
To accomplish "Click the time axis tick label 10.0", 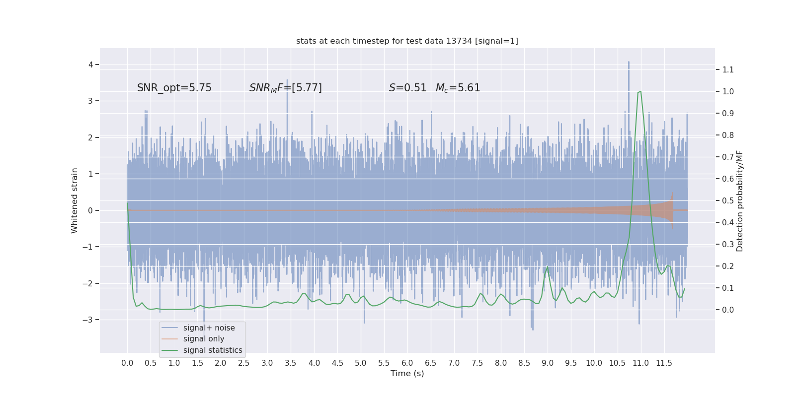I will point(594,363).
